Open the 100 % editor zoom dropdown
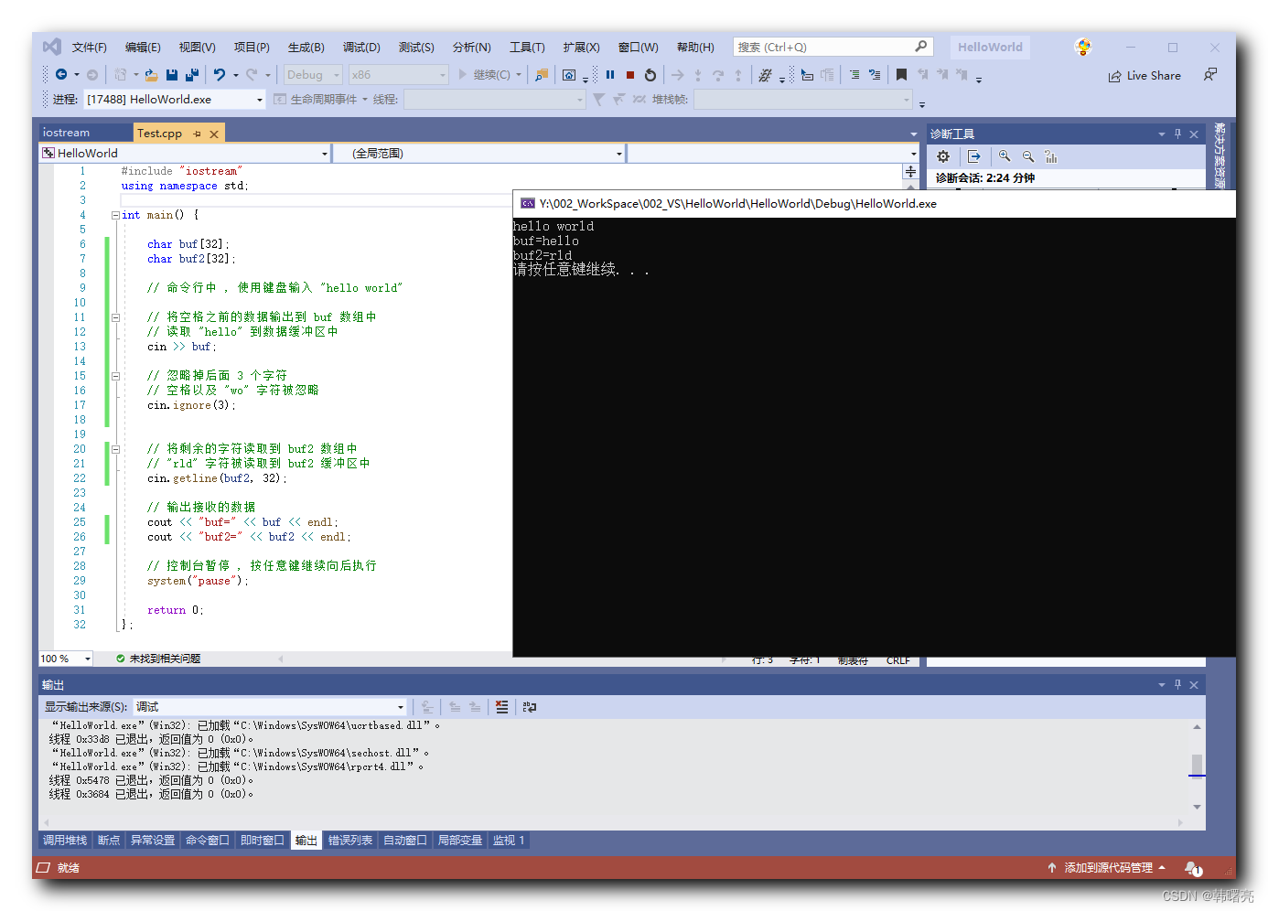The image size is (1268, 911). (x=66, y=659)
